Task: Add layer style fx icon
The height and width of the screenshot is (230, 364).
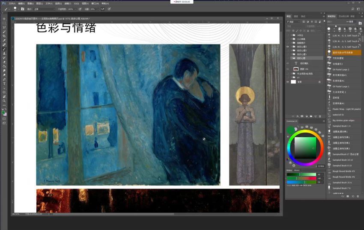Action: pyautogui.click(x=297, y=116)
